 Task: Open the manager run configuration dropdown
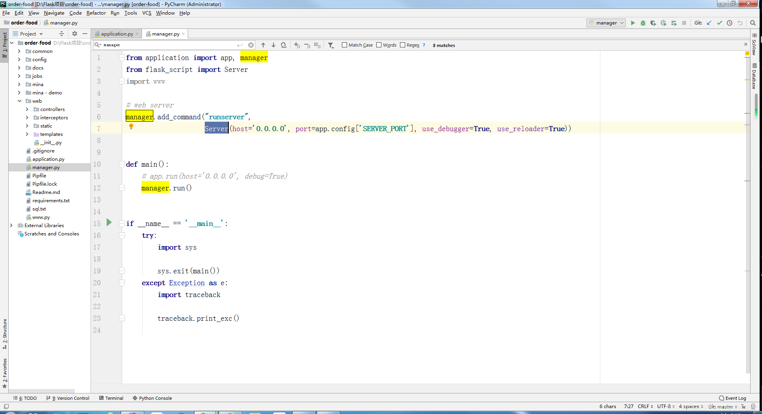[x=606, y=23]
